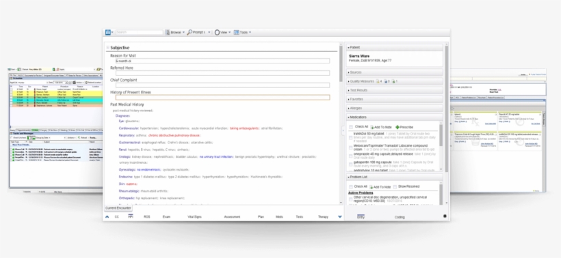Viewport: 561px width, 258px height.
Task: Click the Prescribe green plus icon
Action: coord(397,127)
